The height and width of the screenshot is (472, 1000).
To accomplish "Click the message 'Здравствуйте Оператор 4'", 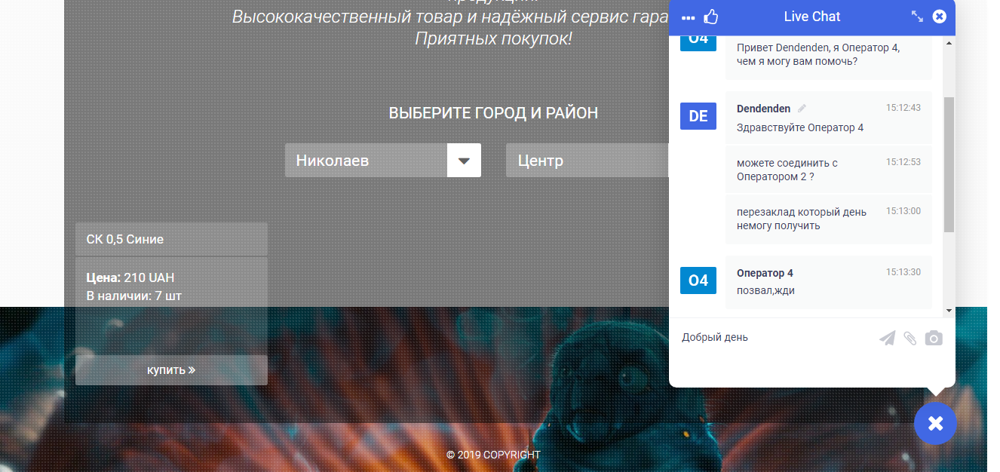I will click(x=800, y=127).
